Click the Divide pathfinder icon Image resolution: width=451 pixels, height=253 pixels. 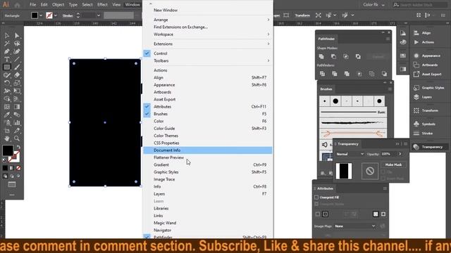point(322,74)
